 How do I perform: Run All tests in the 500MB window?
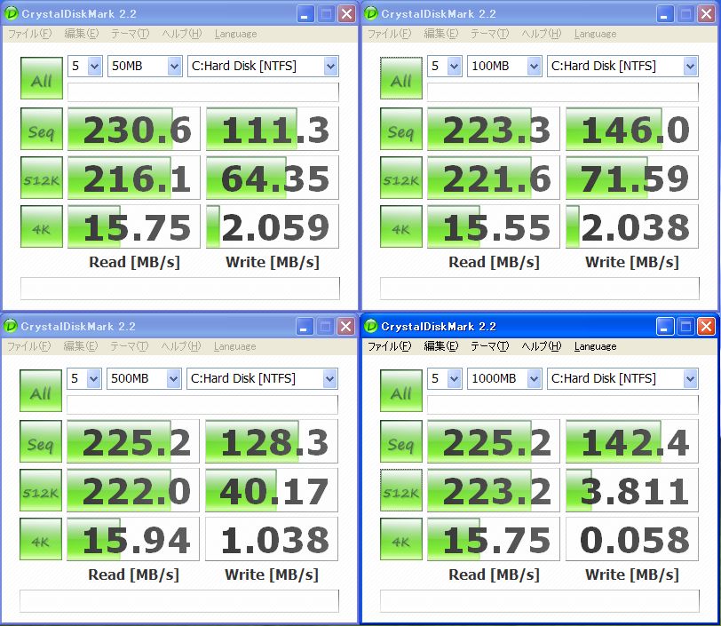click(x=41, y=391)
